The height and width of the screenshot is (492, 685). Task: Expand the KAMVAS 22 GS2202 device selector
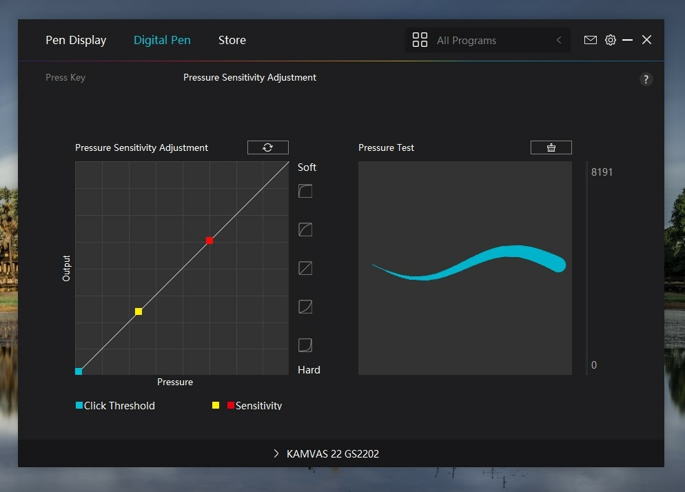pos(276,453)
